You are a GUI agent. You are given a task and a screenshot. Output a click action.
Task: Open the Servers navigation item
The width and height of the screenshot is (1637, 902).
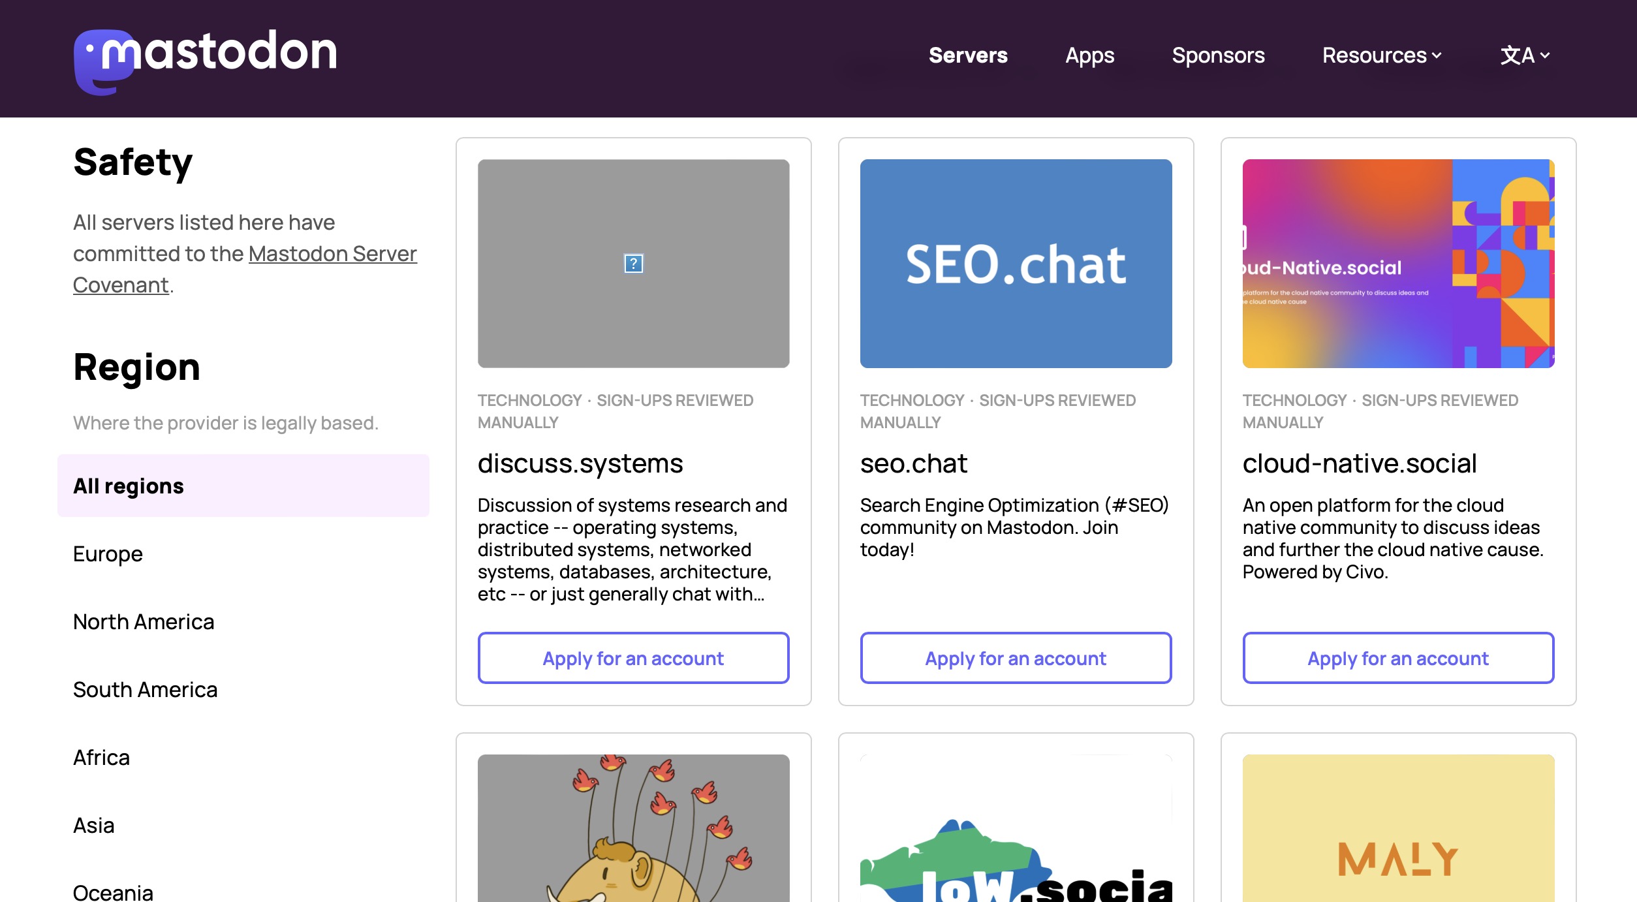(x=968, y=55)
